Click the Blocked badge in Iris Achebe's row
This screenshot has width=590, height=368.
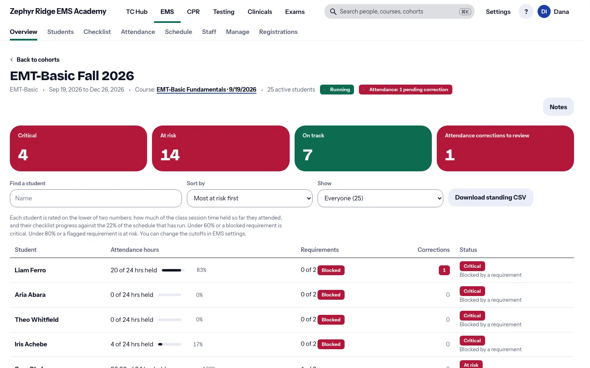tap(331, 344)
